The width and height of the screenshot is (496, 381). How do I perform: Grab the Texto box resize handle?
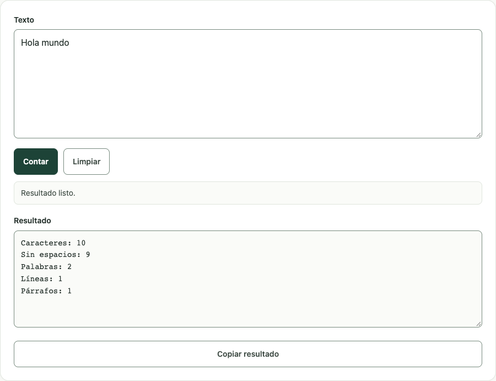(x=479, y=135)
